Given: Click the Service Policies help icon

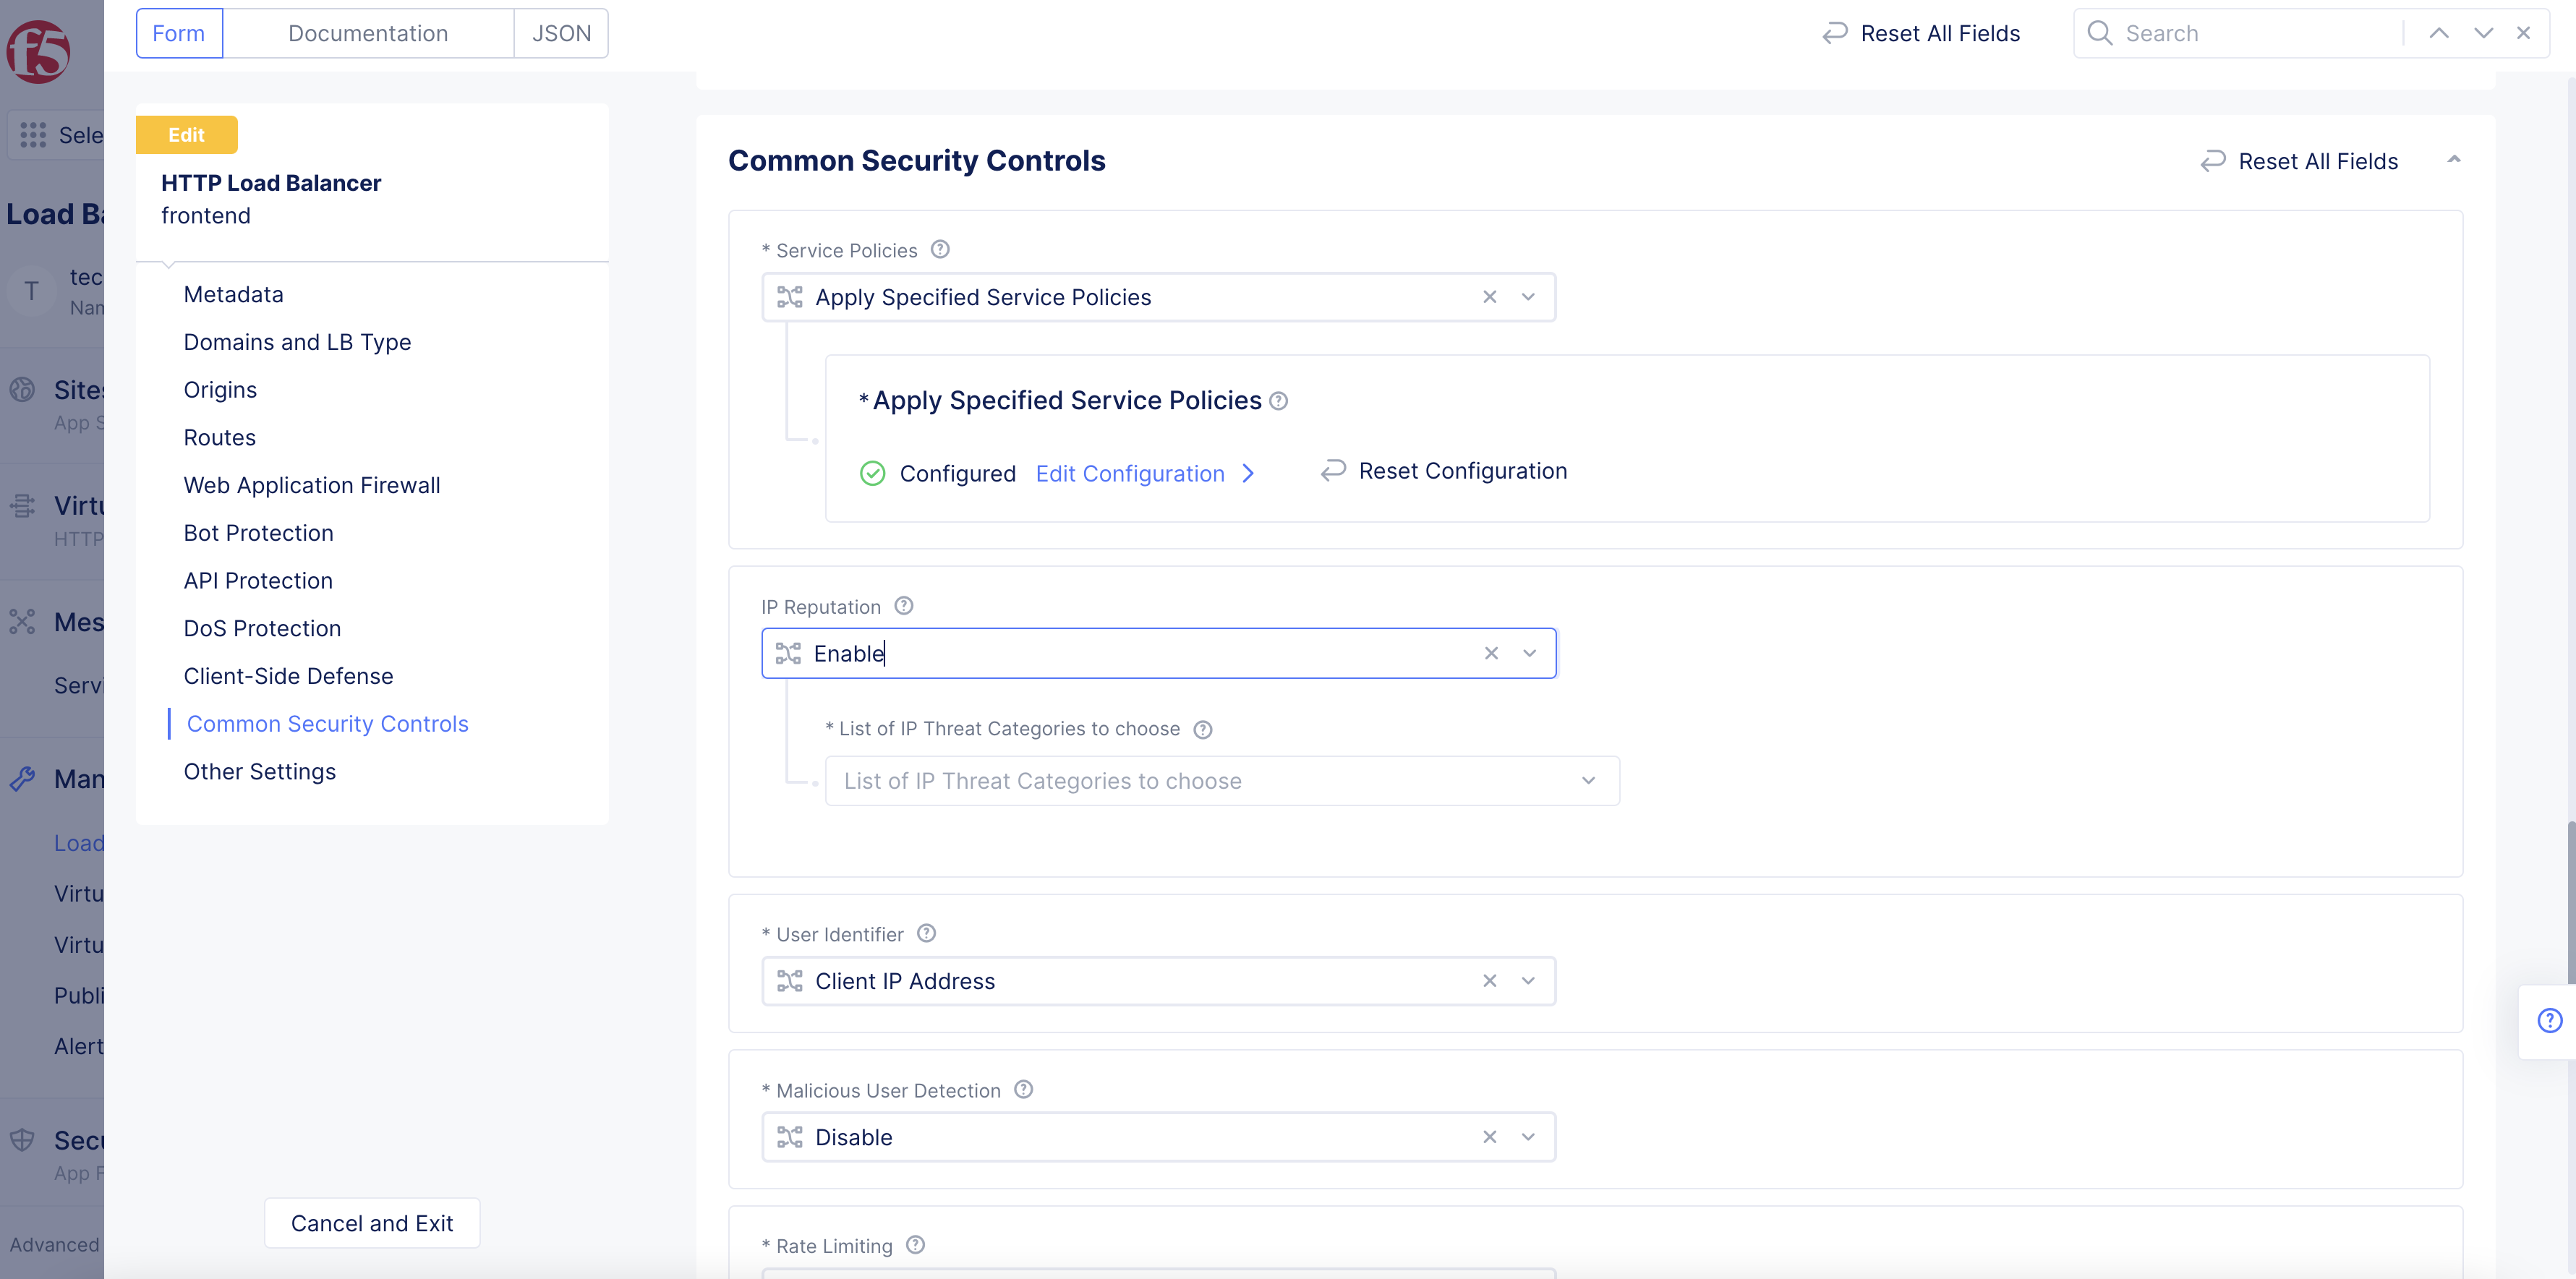Looking at the screenshot, I should 940,249.
